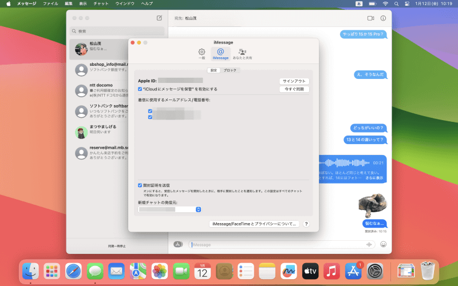Image resolution: width=458 pixels, height=286 pixels.
Task: Open Mail from the Dock
Action: 116,271
